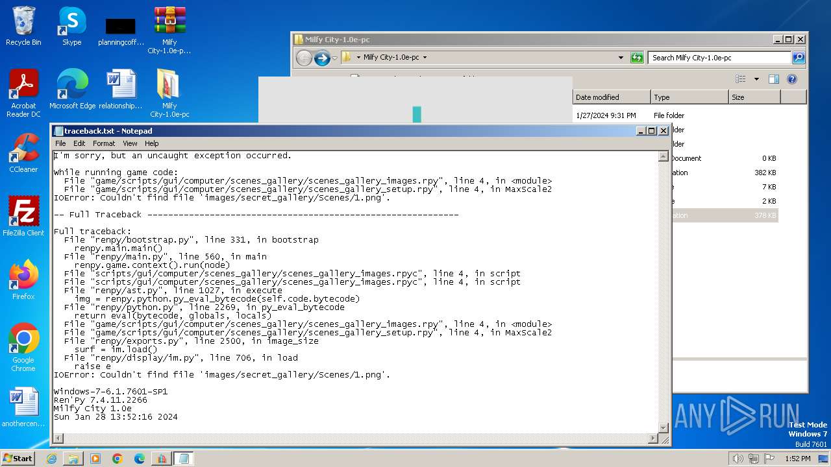Click the Explorer search input field
Screen dimensions: 831x467
(x=719, y=58)
